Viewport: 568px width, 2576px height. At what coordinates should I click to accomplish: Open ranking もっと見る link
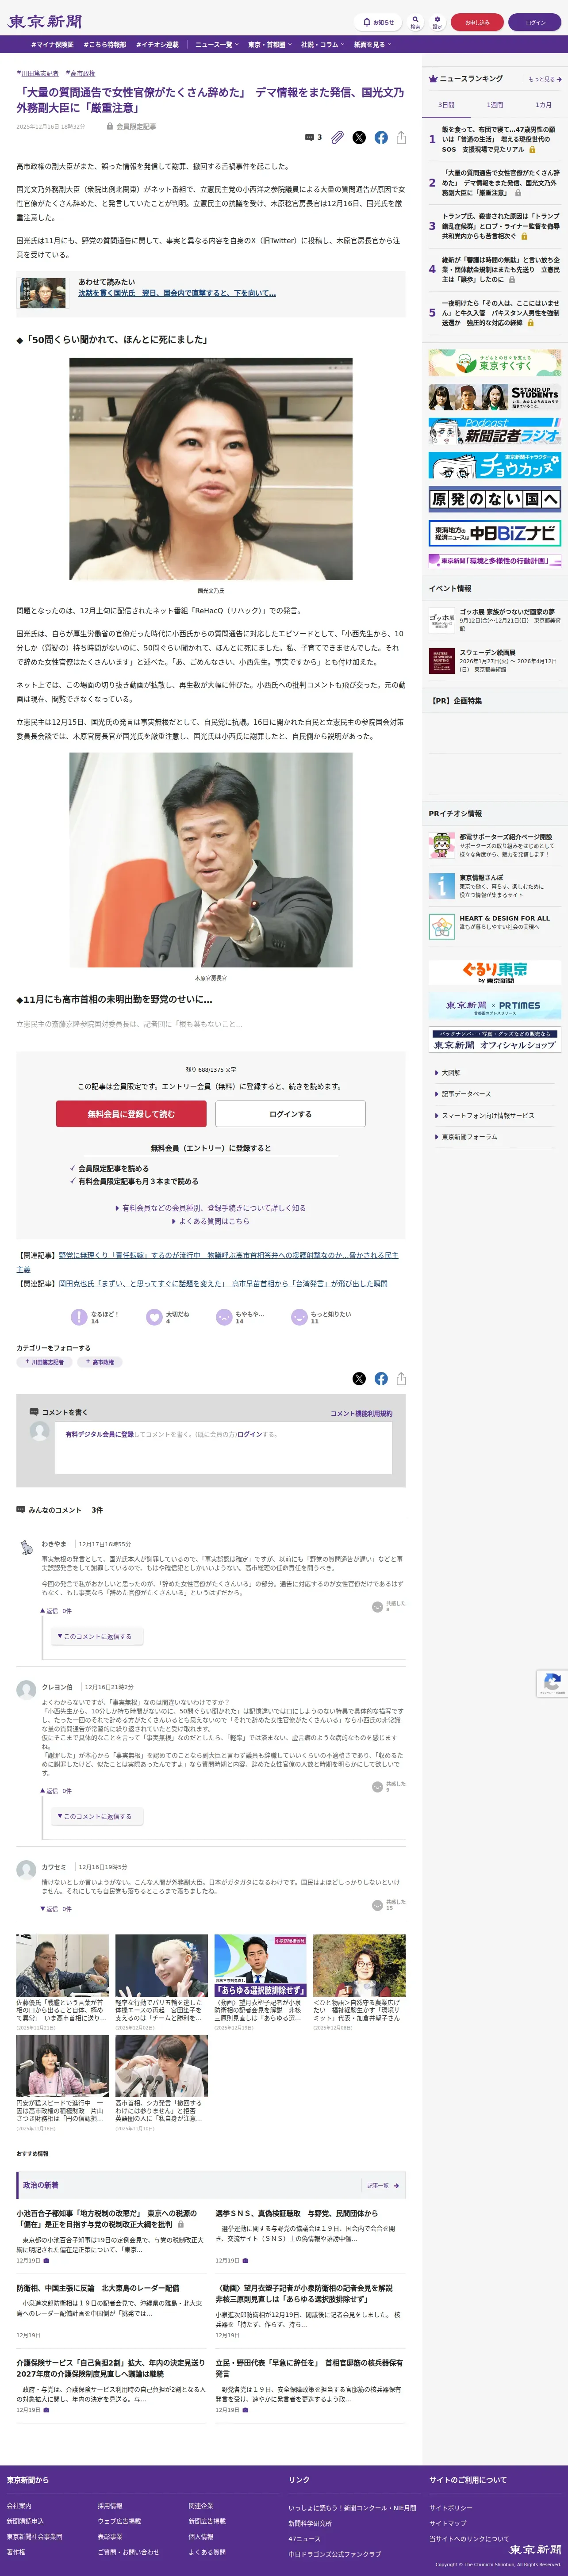544,79
